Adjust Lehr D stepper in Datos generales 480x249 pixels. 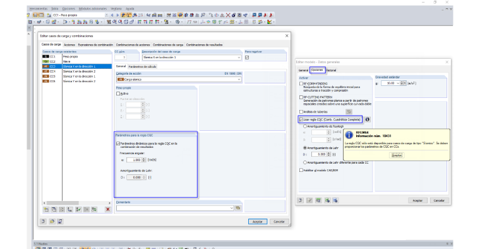(x=328, y=154)
